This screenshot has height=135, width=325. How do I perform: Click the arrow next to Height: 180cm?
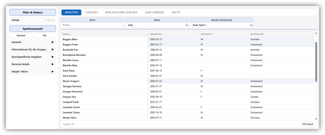pos(52,72)
